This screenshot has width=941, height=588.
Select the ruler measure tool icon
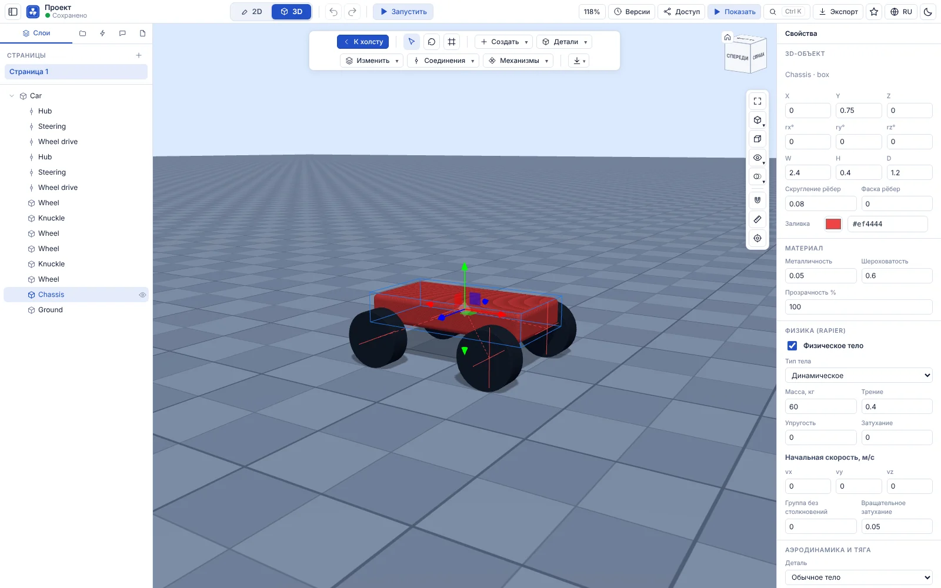coord(758,219)
